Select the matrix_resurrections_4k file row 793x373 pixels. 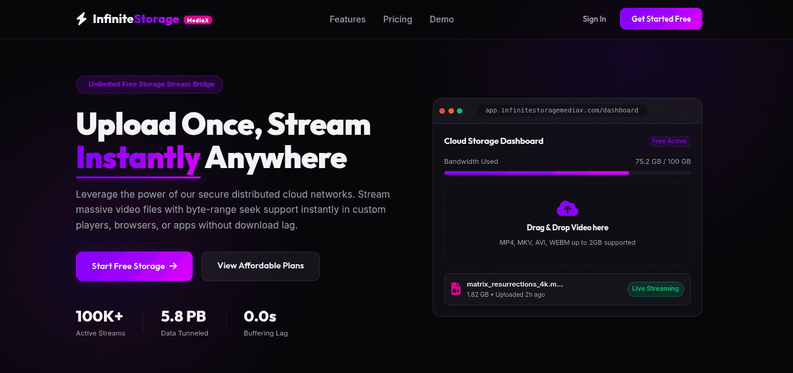pos(567,289)
